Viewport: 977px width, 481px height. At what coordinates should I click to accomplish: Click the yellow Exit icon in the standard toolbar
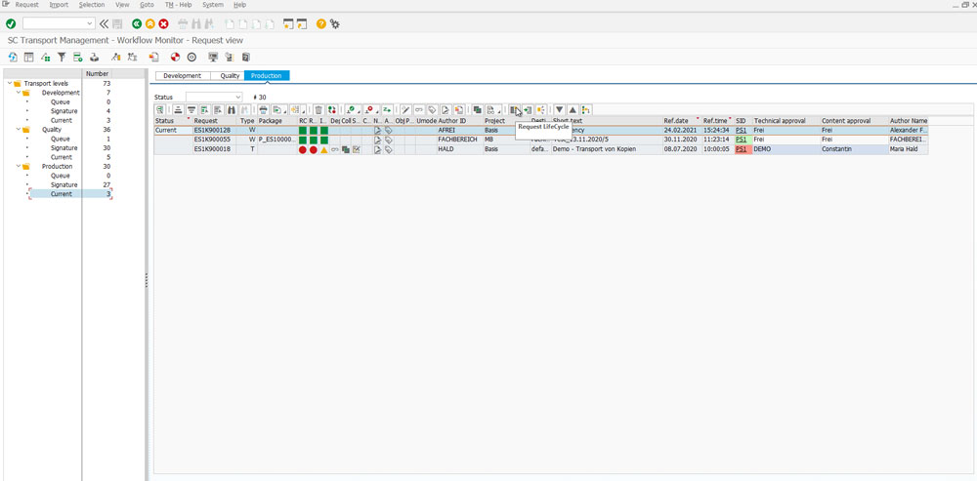(x=150, y=23)
